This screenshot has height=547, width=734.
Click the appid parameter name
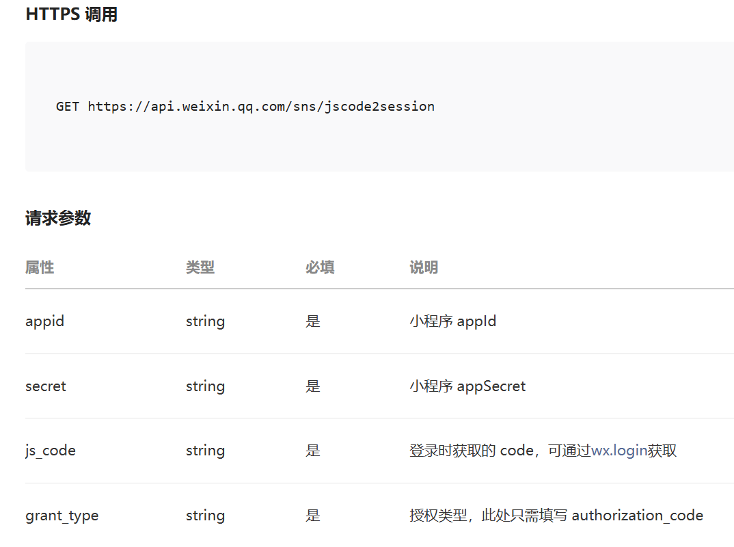click(x=44, y=321)
